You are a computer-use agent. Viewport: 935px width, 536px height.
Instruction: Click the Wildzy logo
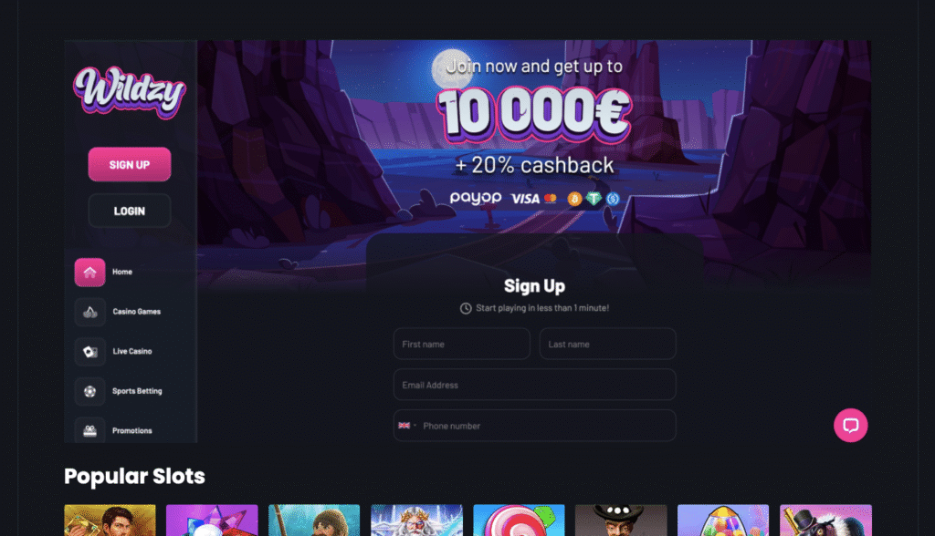pyautogui.click(x=130, y=92)
